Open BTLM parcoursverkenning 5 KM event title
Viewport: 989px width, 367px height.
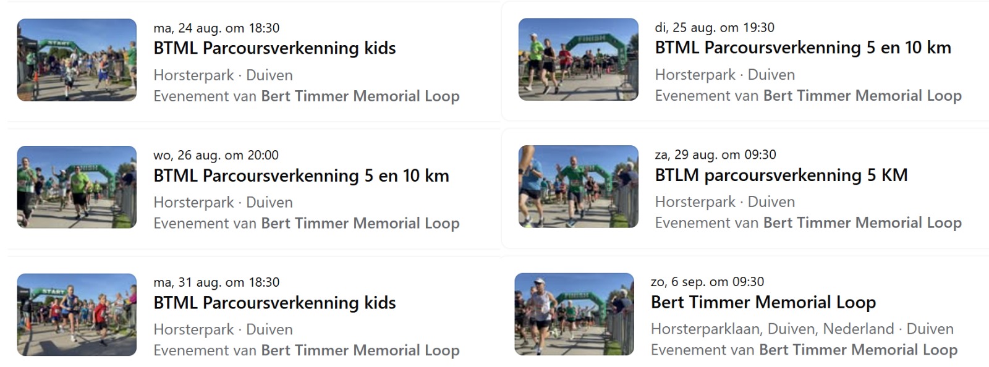coord(781,175)
